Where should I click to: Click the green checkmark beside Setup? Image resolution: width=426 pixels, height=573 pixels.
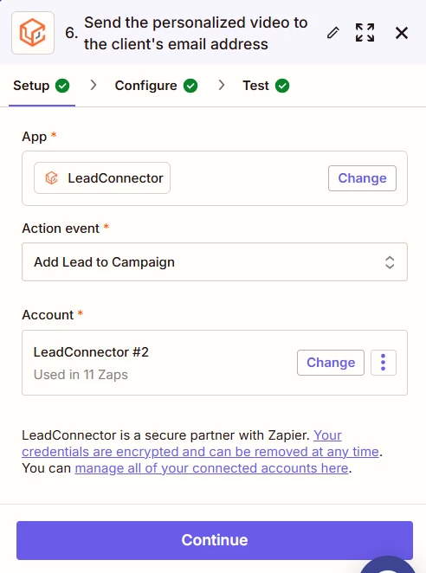click(62, 86)
